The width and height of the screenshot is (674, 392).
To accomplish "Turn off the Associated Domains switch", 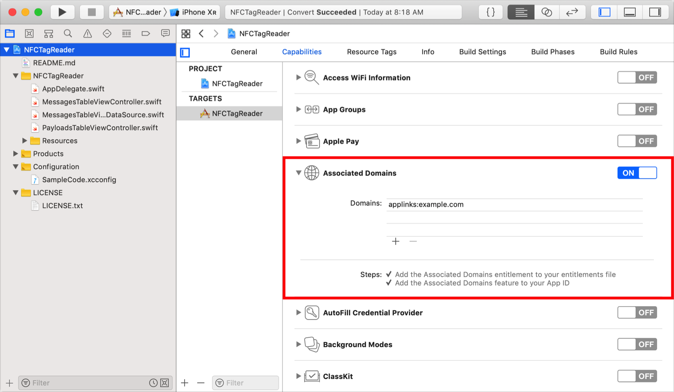I will (637, 173).
